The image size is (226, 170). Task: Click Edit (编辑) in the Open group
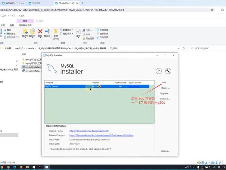click(86, 34)
